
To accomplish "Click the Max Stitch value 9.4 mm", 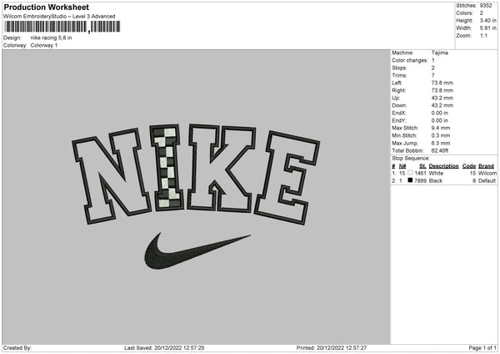I will 441,128.
